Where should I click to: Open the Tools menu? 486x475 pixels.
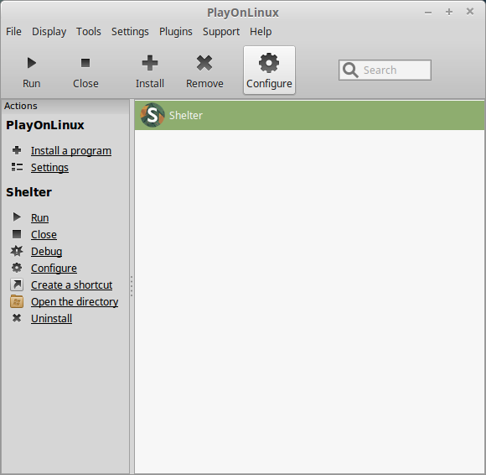pos(89,32)
